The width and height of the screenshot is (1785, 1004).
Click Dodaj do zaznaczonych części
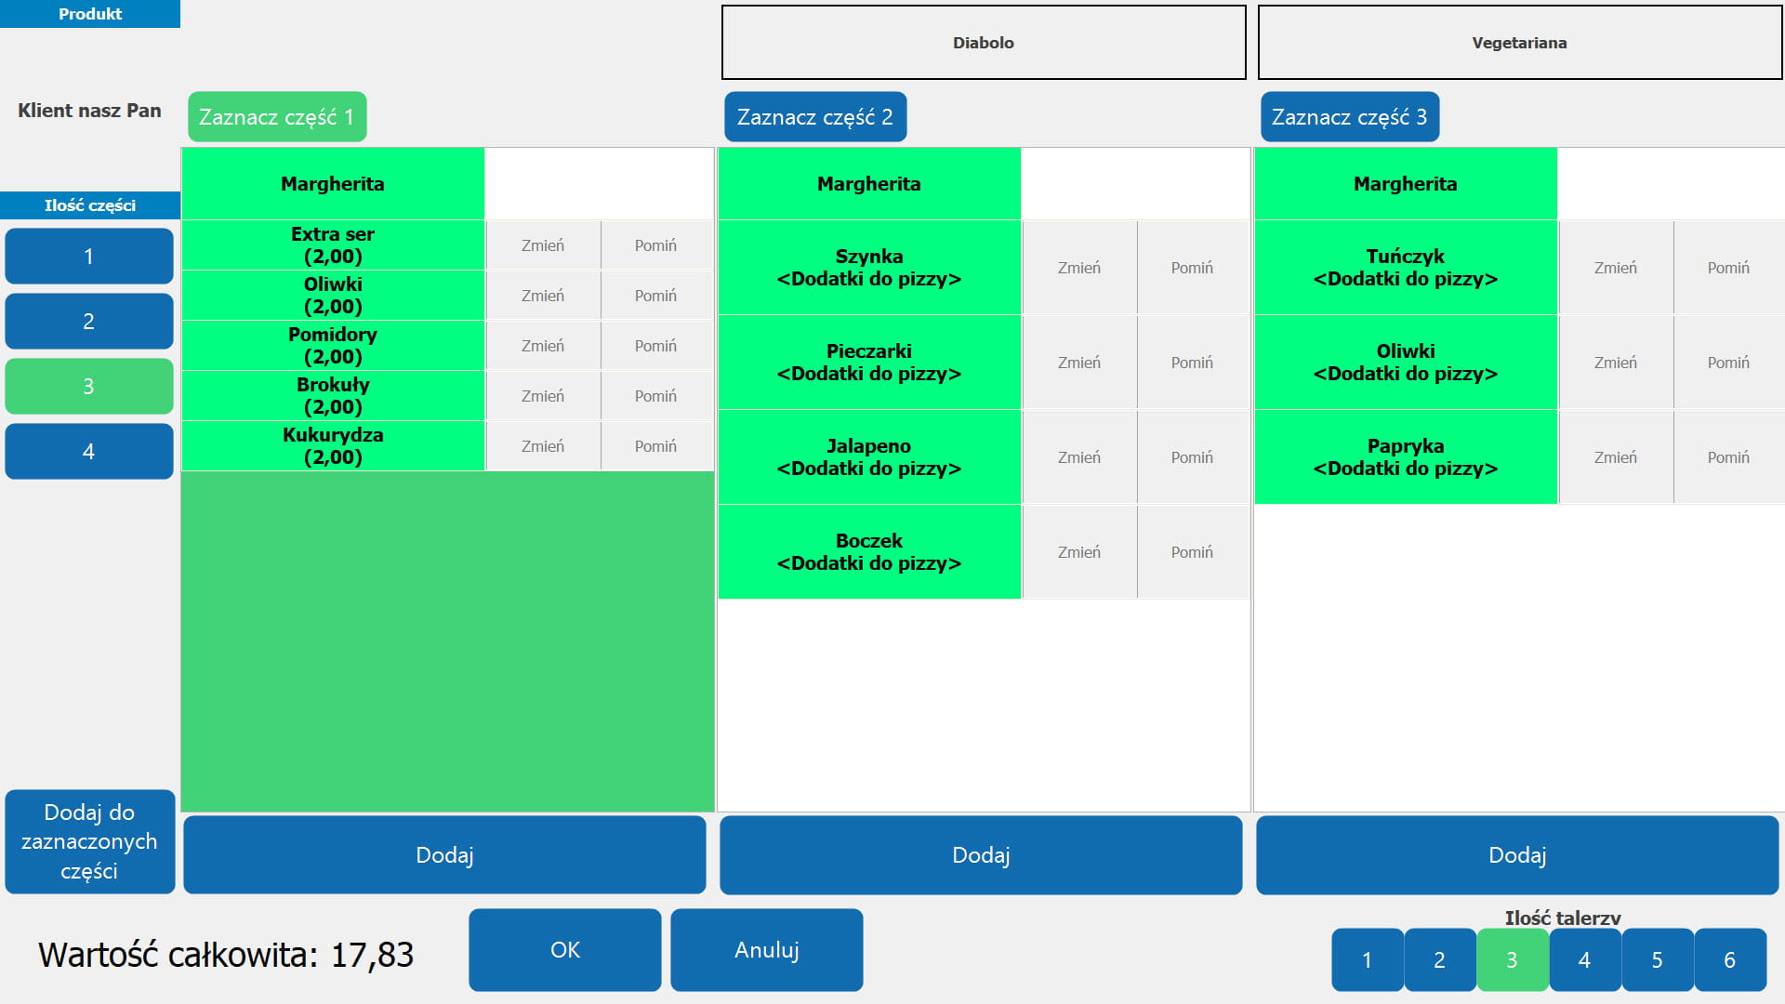89,841
